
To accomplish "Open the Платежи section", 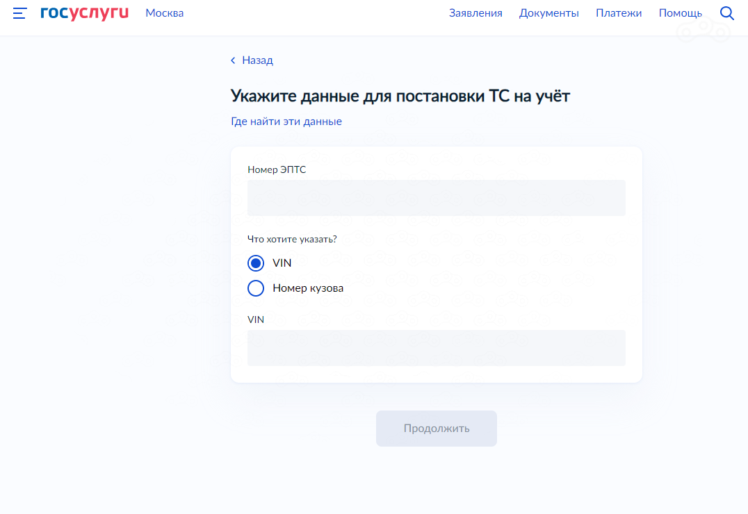I will pyautogui.click(x=619, y=13).
